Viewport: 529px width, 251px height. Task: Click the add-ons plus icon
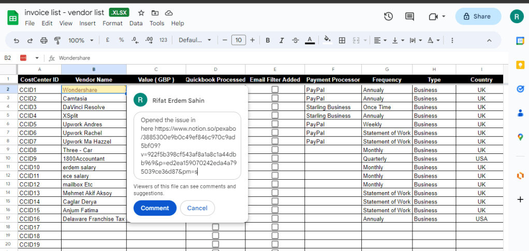(520, 199)
